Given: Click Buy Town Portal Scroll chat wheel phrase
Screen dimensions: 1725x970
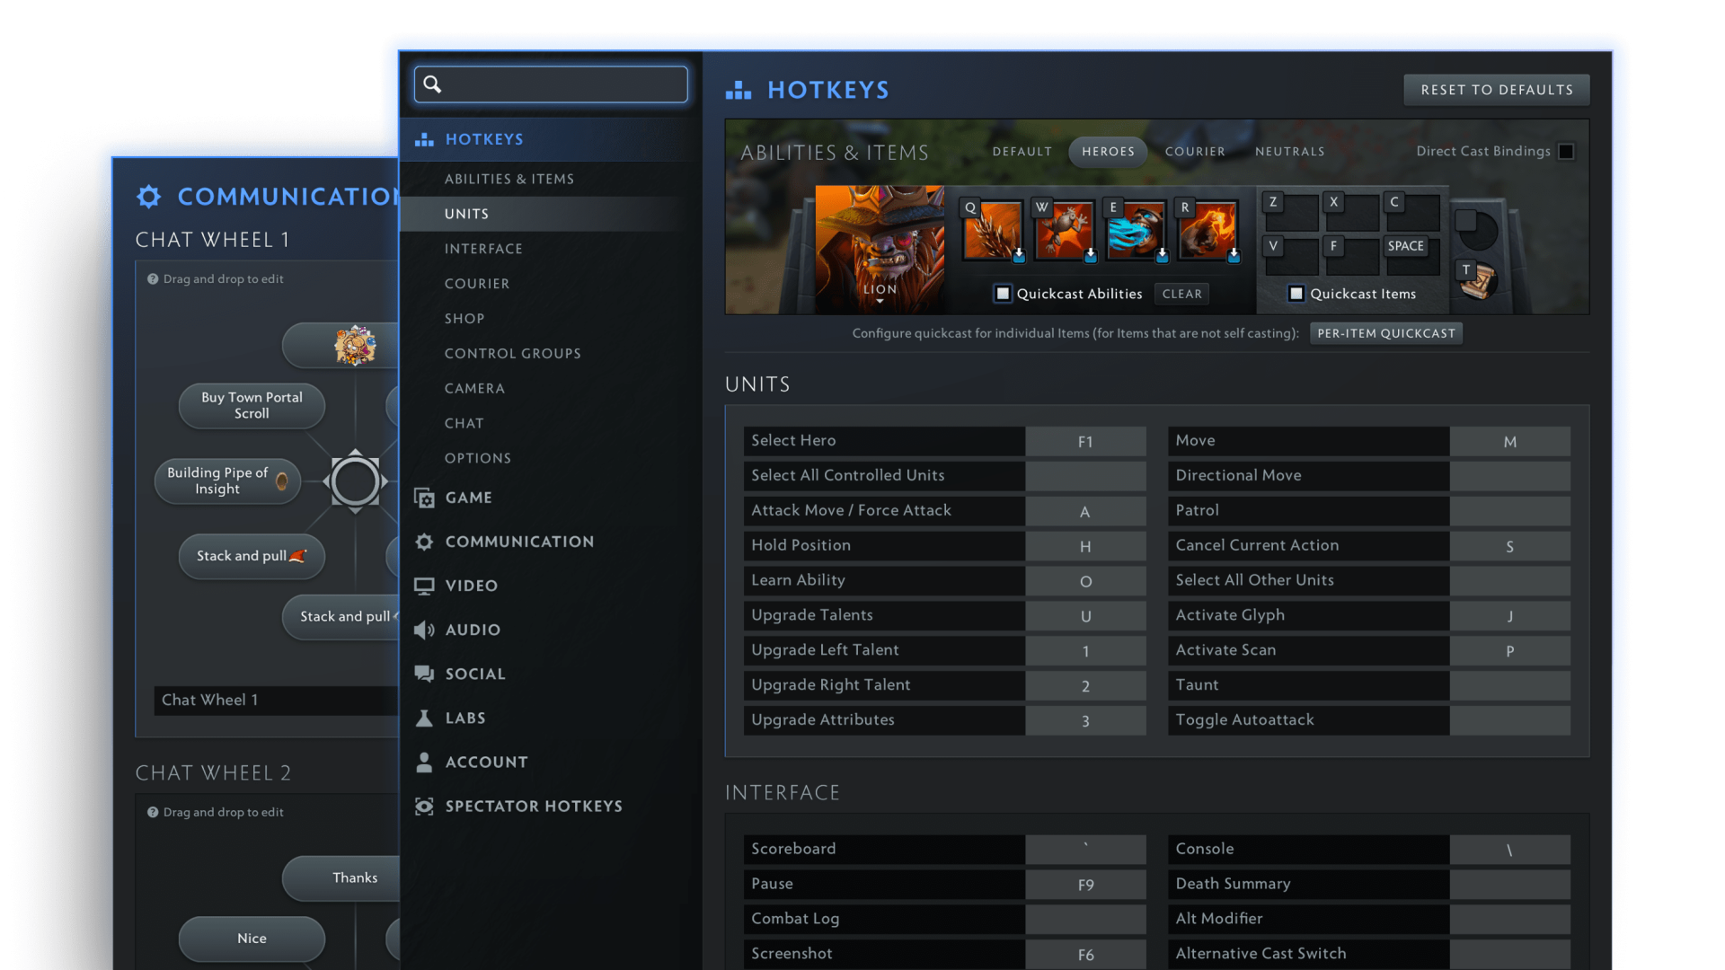Looking at the screenshot, I should tap(252, 406).
